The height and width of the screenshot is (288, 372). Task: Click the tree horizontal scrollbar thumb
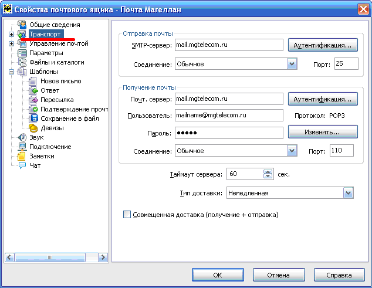pyautogui.click(x=50, y=257)
